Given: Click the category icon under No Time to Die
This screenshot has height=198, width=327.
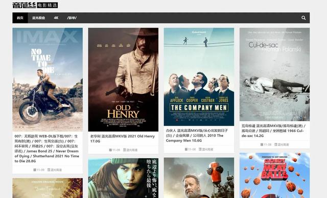Looking at the screenshot, I should point(49,169).
